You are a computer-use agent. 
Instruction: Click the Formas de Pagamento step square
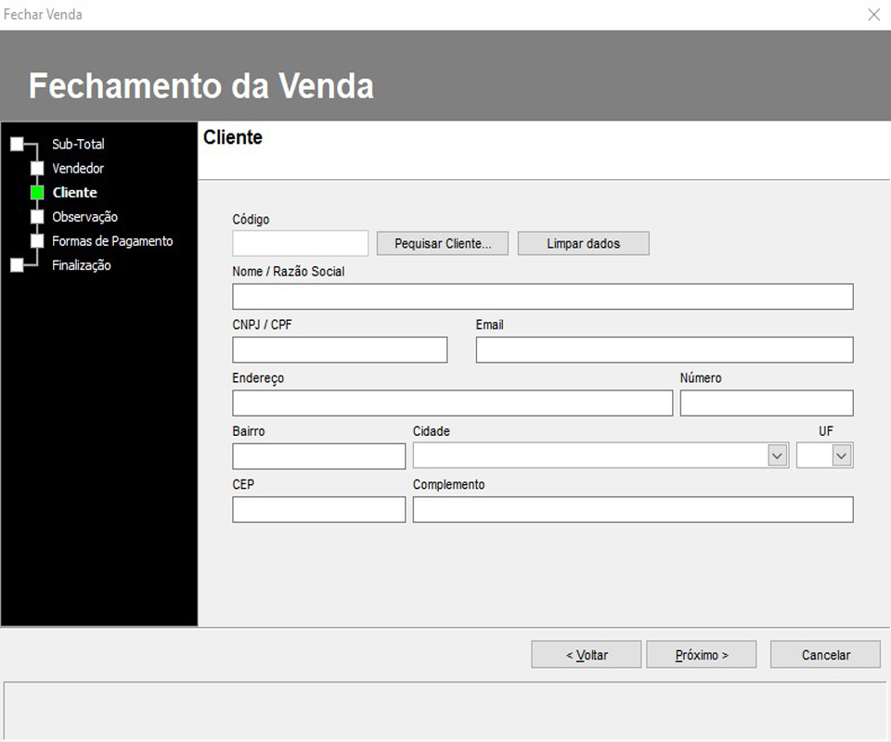pos(38,240)
